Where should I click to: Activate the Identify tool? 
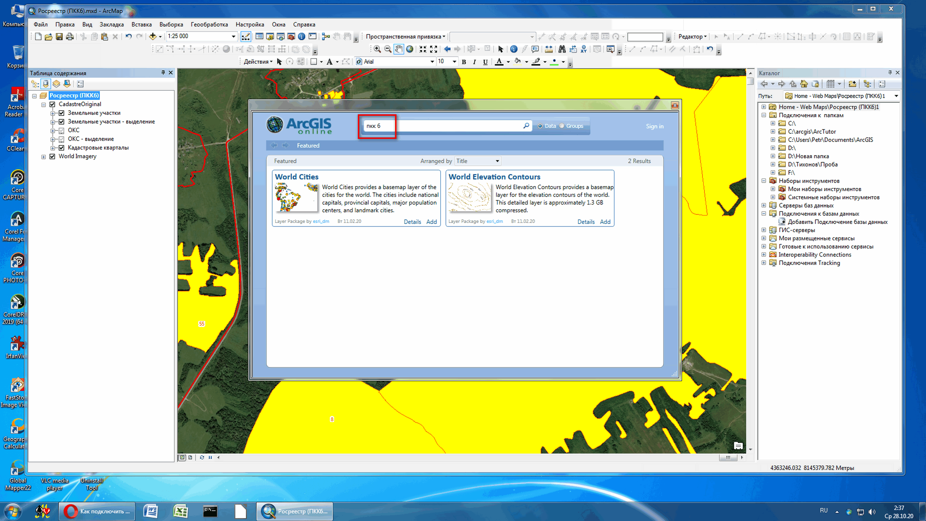click(x=514, y=49)
